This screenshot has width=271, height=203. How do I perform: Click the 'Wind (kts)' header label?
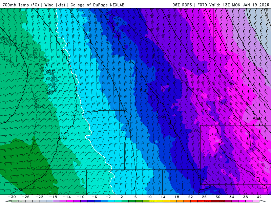[x=55, y=5]
